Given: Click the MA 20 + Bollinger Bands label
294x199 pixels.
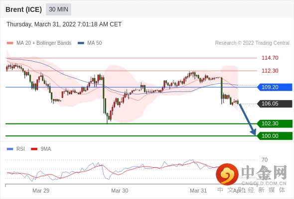Looking at the screenshot, I should tap(44, 43).
